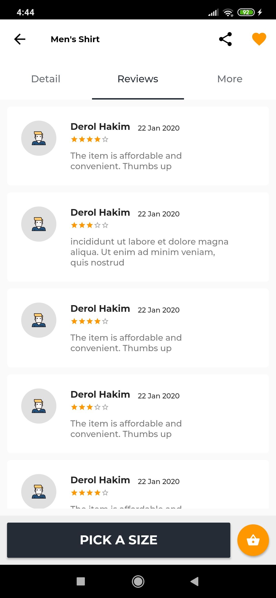Open the lorem ipsum review text

149,252
